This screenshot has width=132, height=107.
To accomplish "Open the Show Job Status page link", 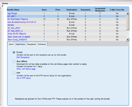I will (x=26, y=69).
